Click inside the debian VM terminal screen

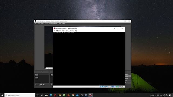click(89, 59)
